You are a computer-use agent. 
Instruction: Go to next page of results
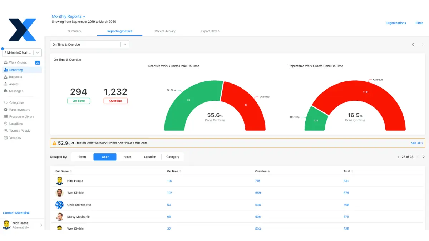[423, 156]
